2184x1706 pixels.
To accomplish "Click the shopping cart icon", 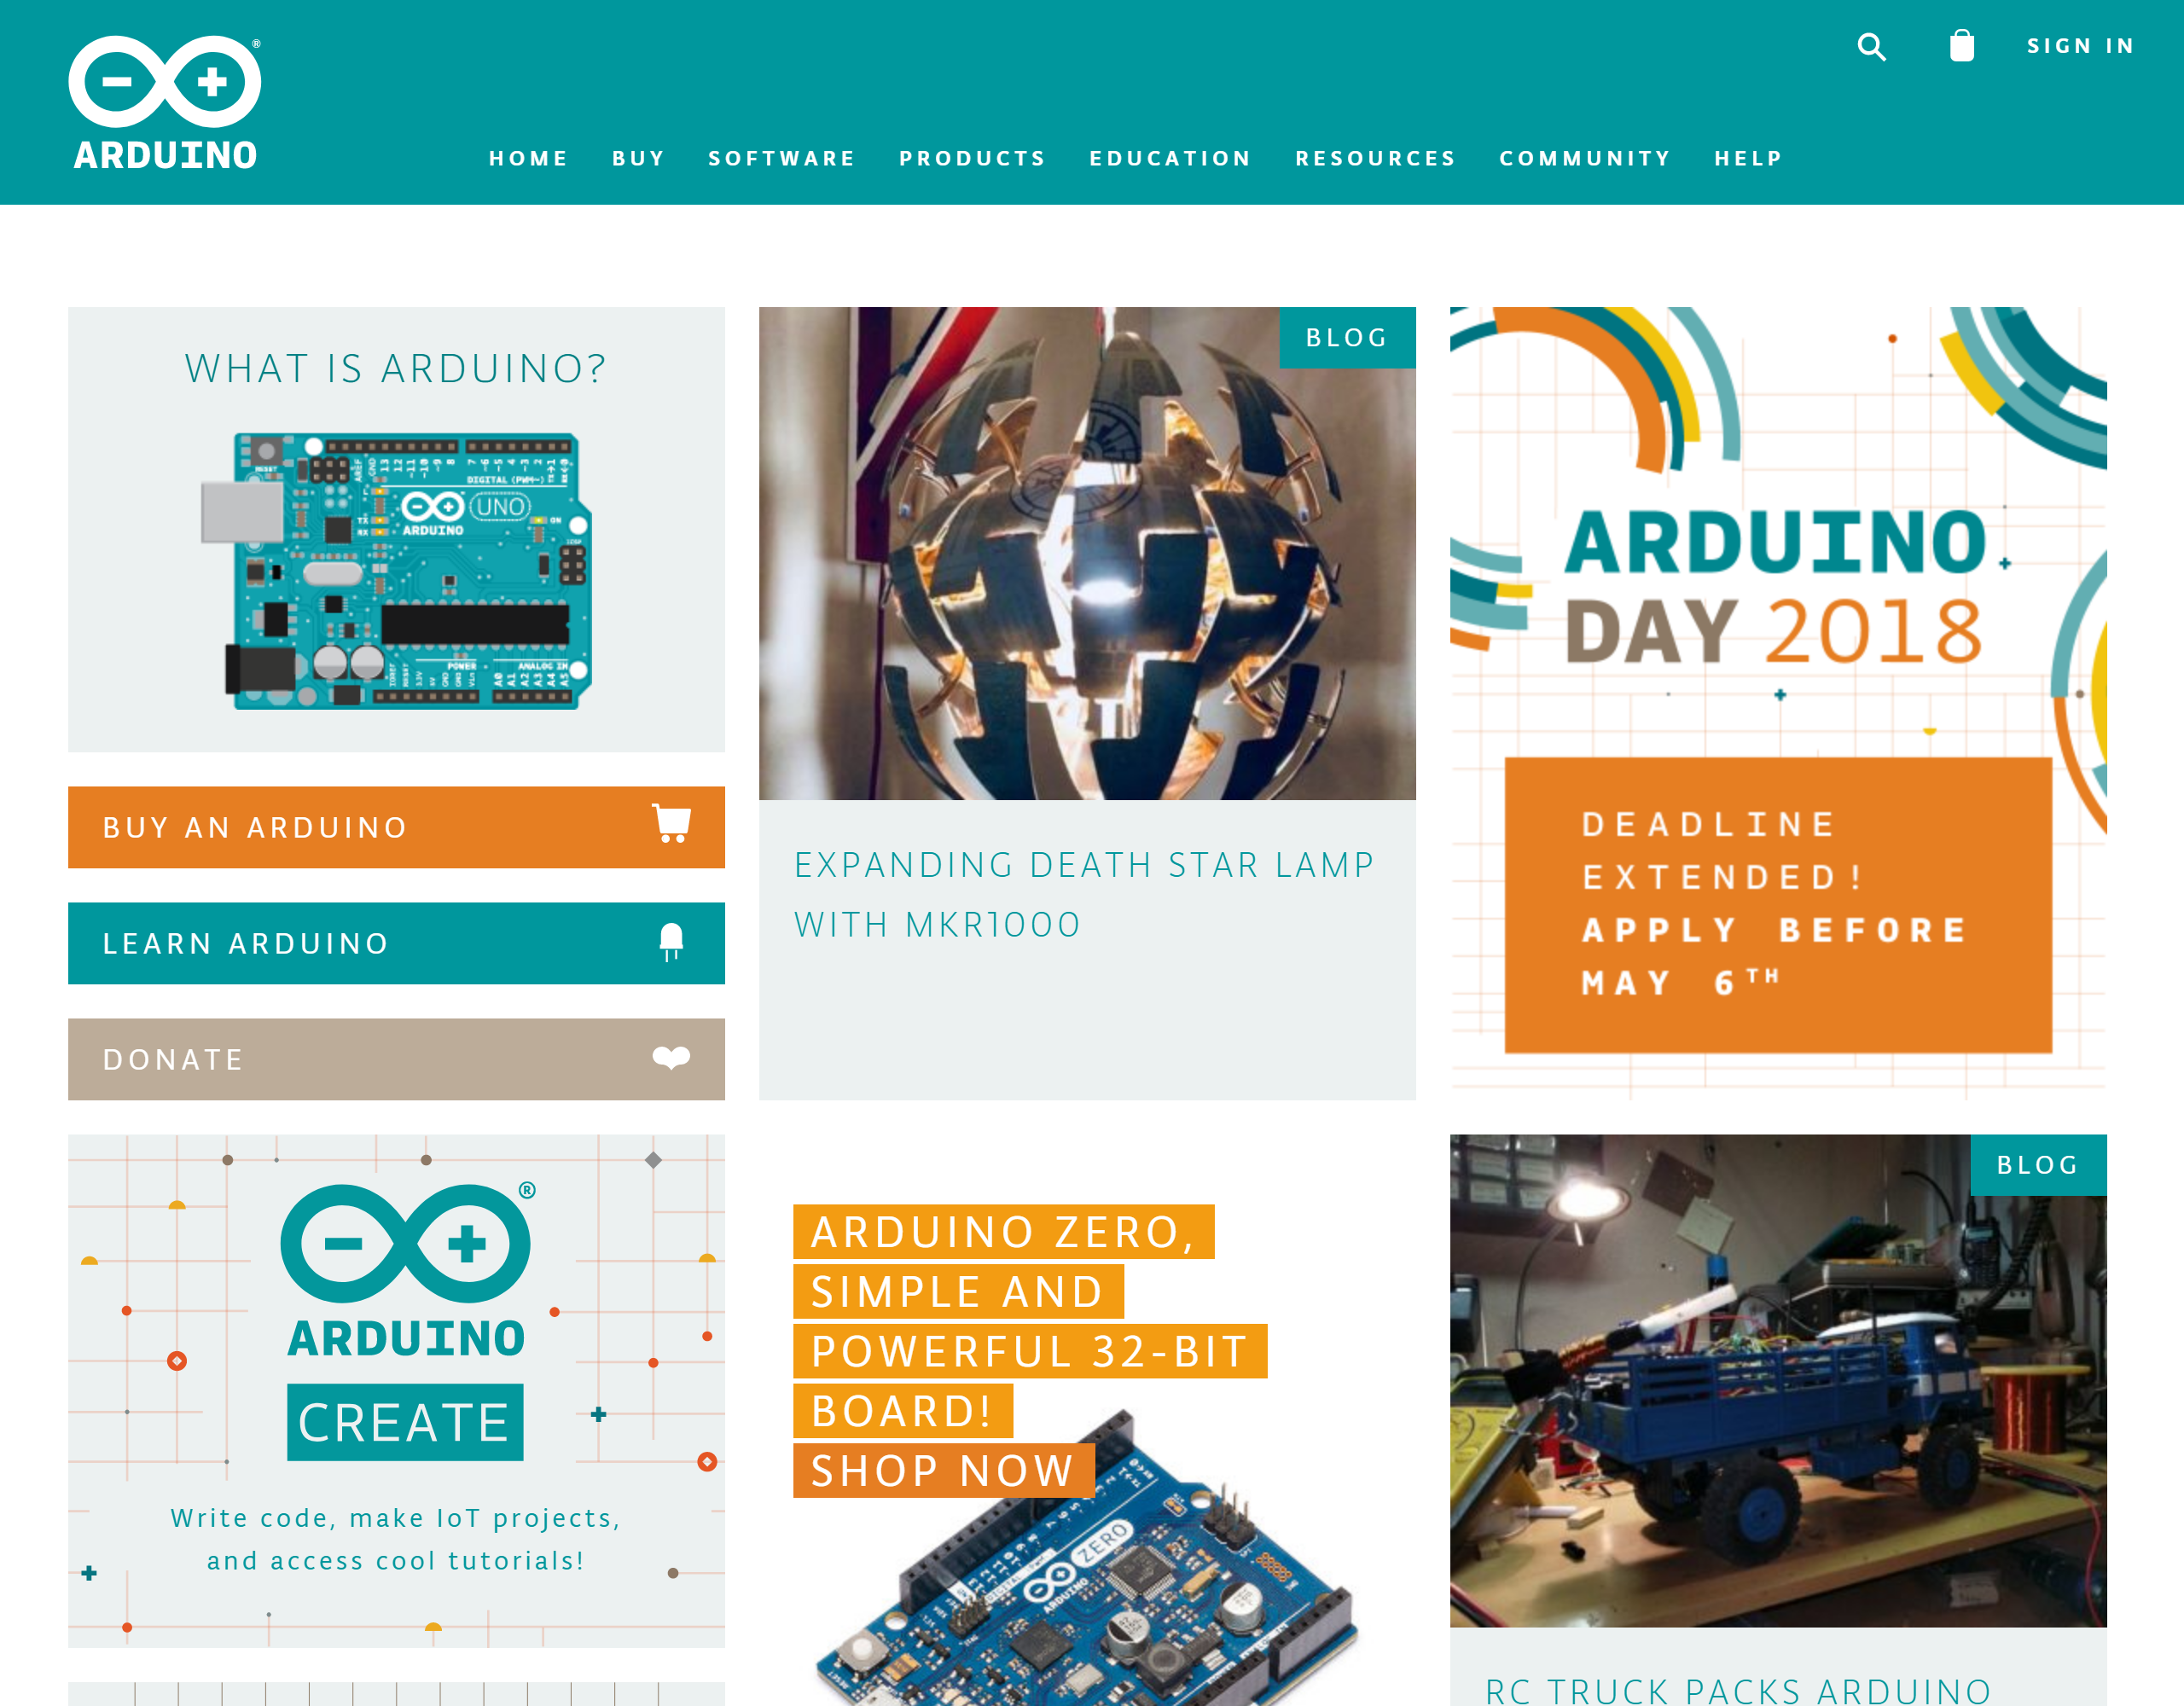I will click(1962, 46).
